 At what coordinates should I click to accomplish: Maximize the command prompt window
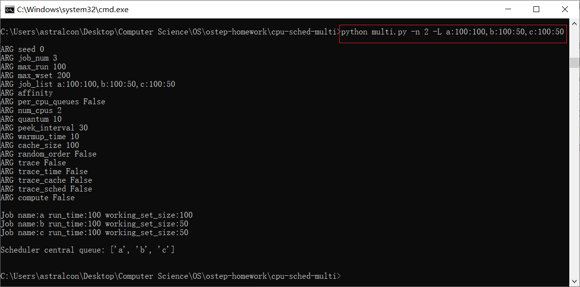pyautogui.click(x=536, y=10)
